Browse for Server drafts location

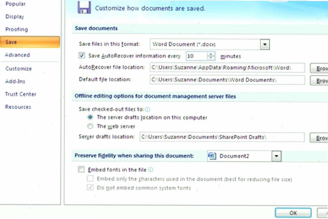(x=319, y=138)
